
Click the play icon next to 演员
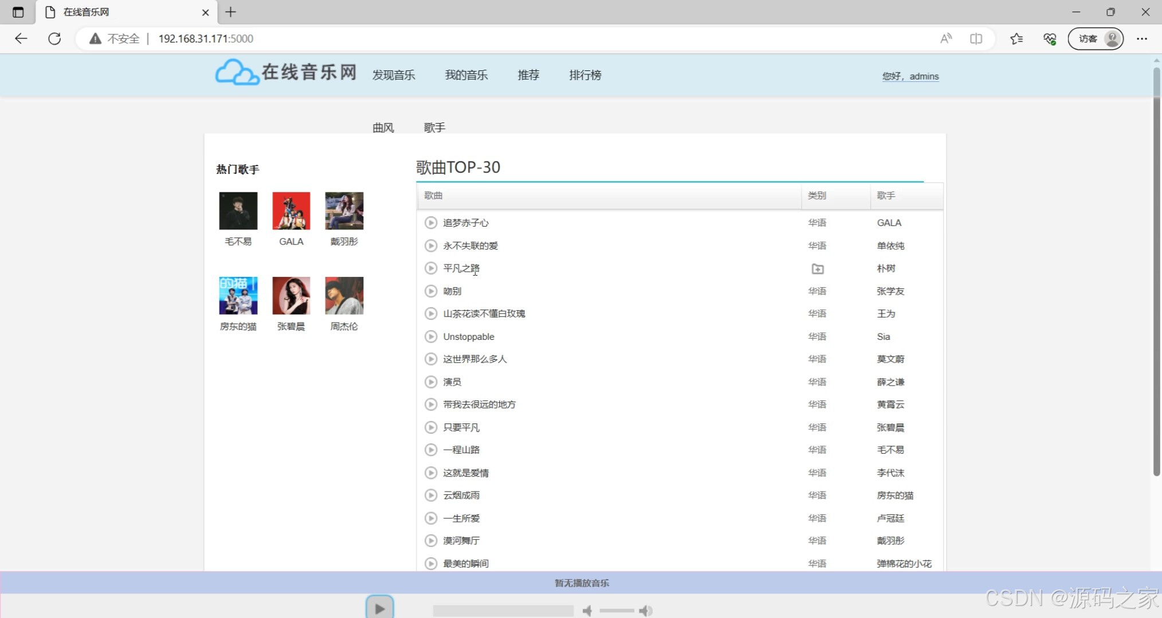(430, 382)
